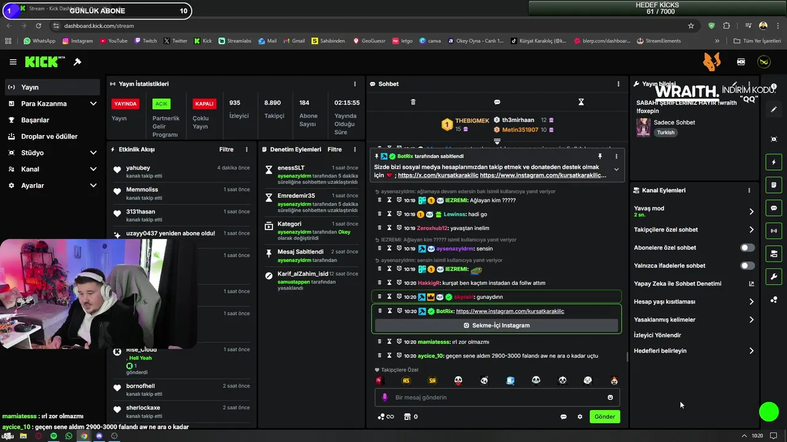Screen dimensions: 787x442
Task: Open the StreamElements bookmark
Action: (x=659, y=41)
